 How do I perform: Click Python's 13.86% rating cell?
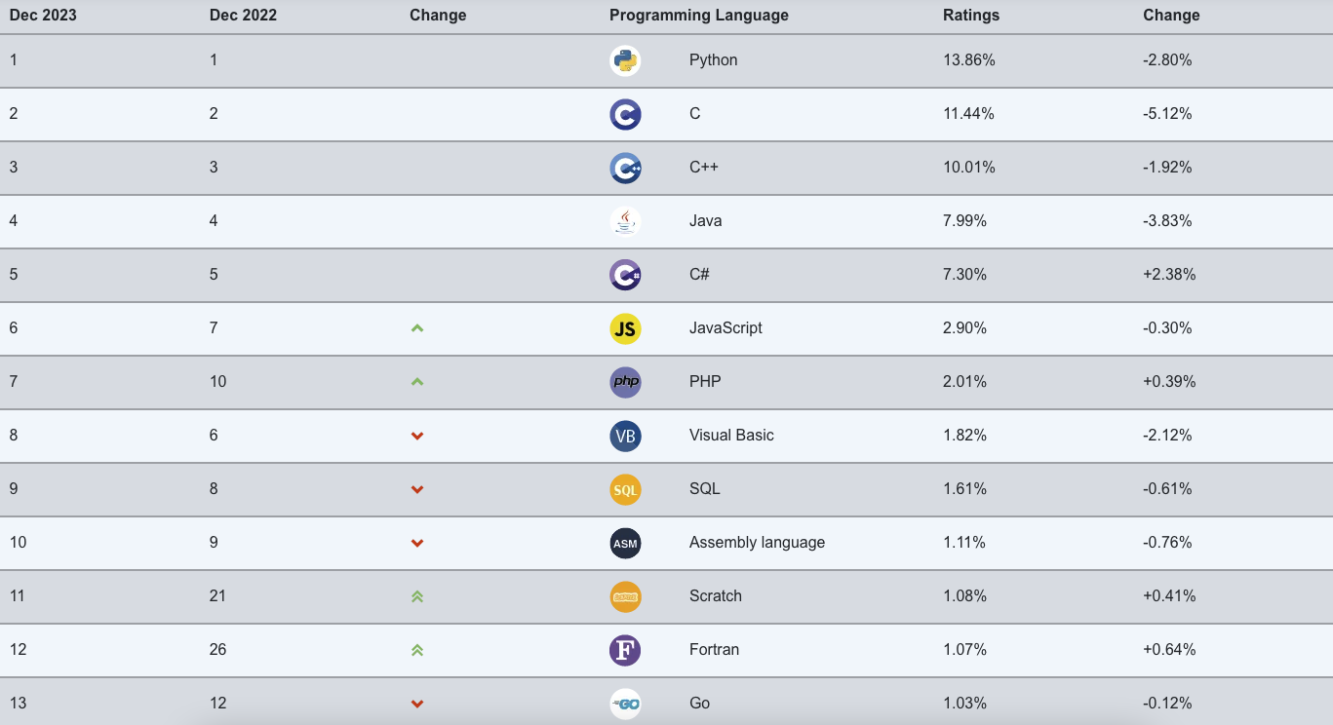click(x=969, y=60)
